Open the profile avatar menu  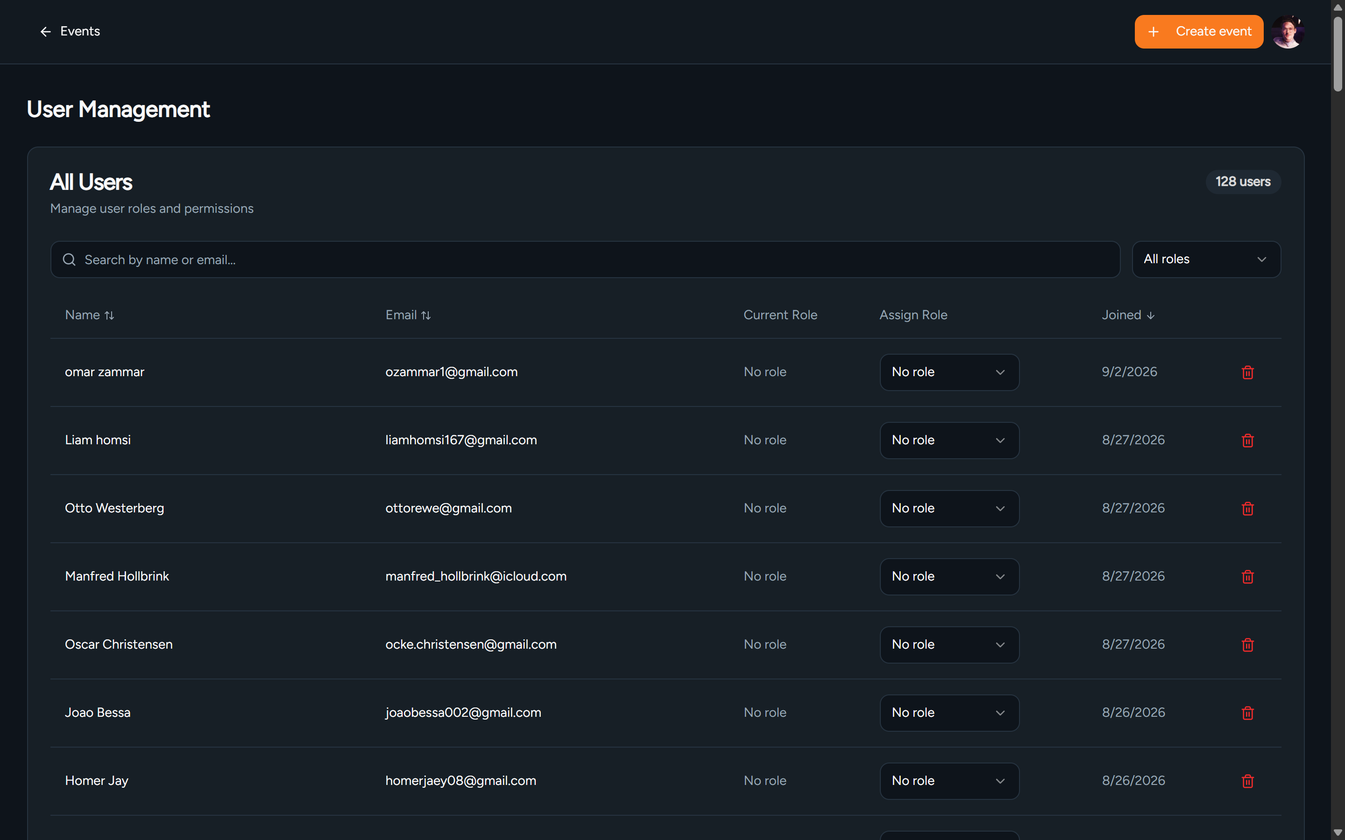click(1287, 32)
